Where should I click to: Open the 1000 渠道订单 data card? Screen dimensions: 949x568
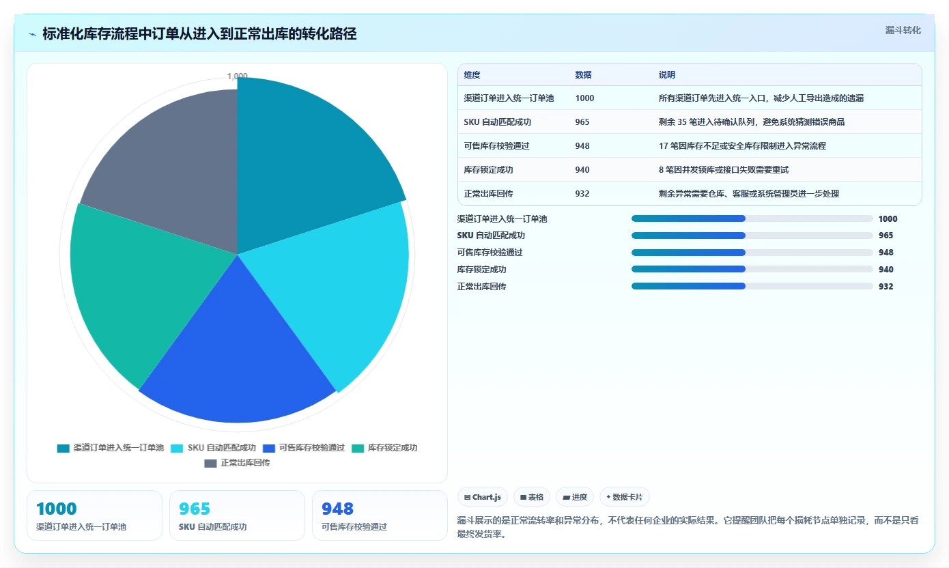(94, 515)
